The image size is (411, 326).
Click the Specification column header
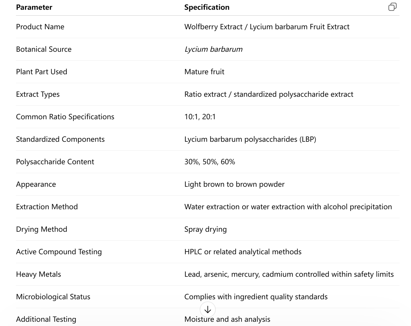[207, 7]
